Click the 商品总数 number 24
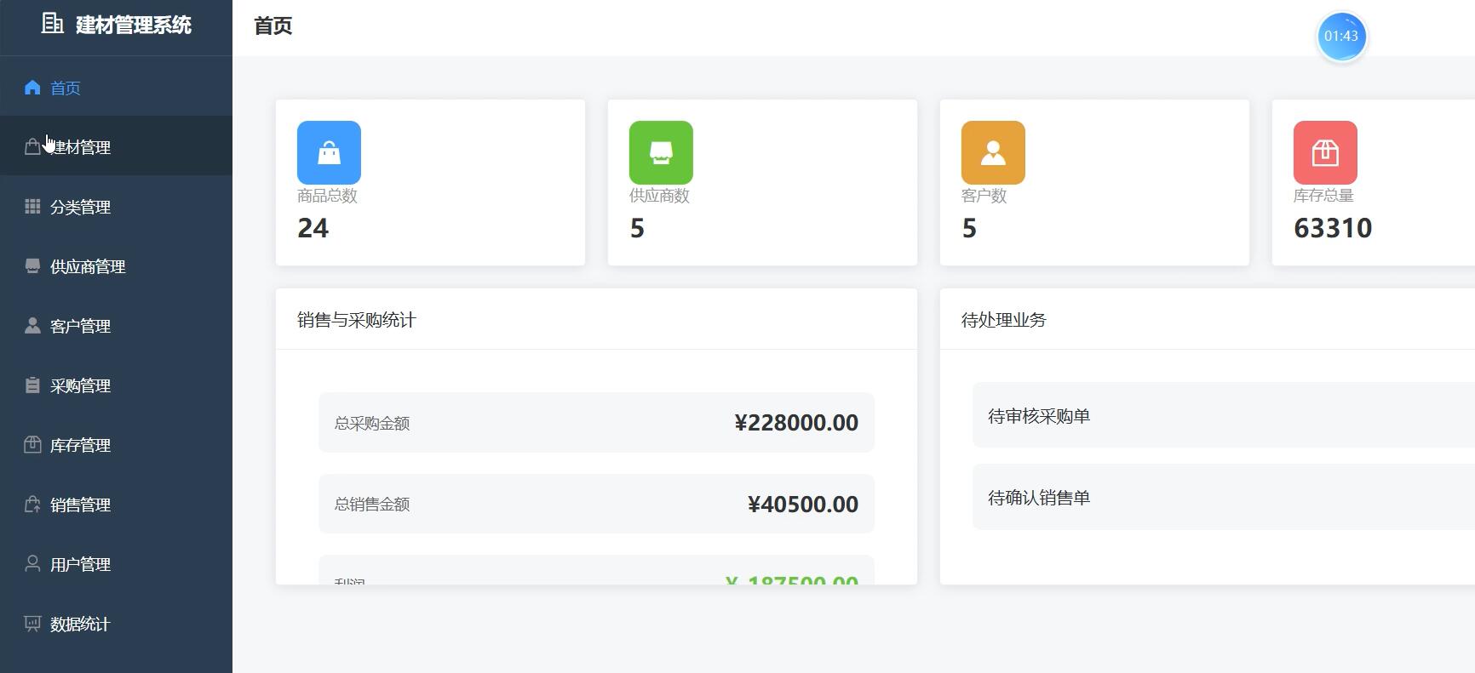 click(x=313, y=228)
